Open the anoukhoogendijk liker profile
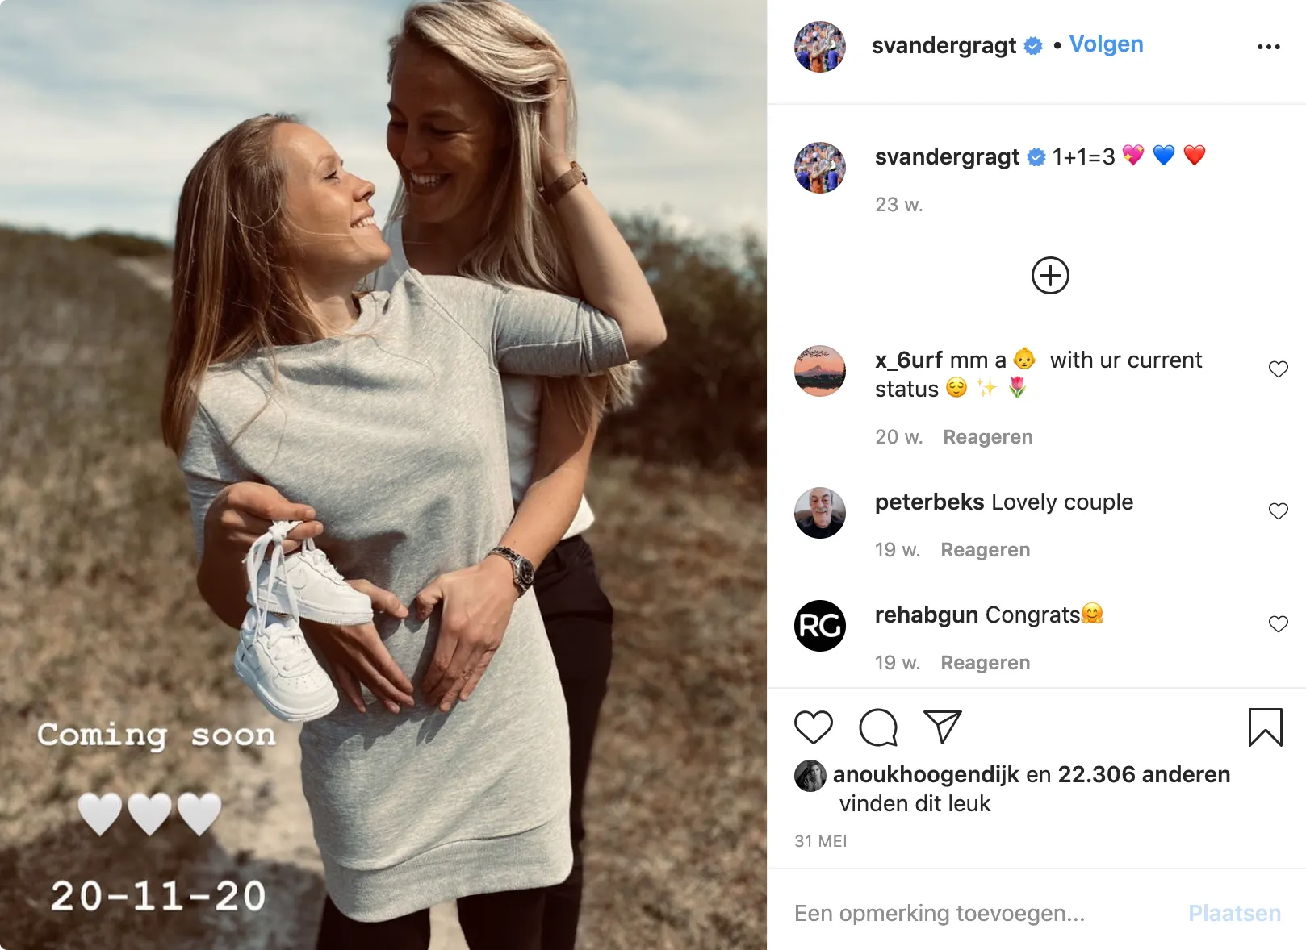Screen dimensions: 1306x950 [x=926, y=774]
